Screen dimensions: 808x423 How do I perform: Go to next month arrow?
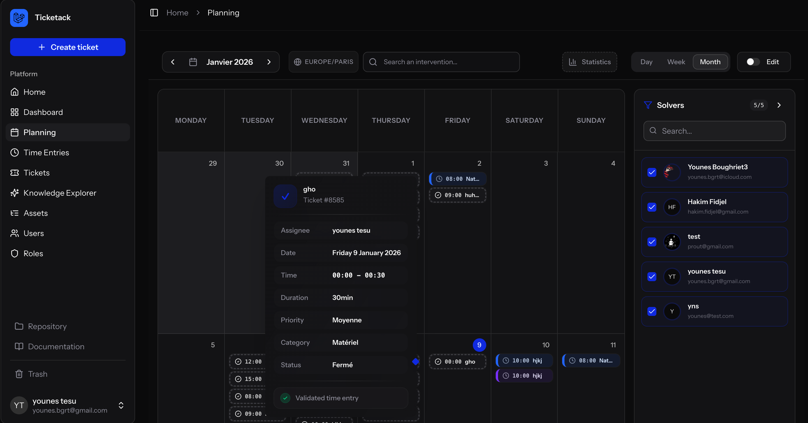tap(269, 62)
